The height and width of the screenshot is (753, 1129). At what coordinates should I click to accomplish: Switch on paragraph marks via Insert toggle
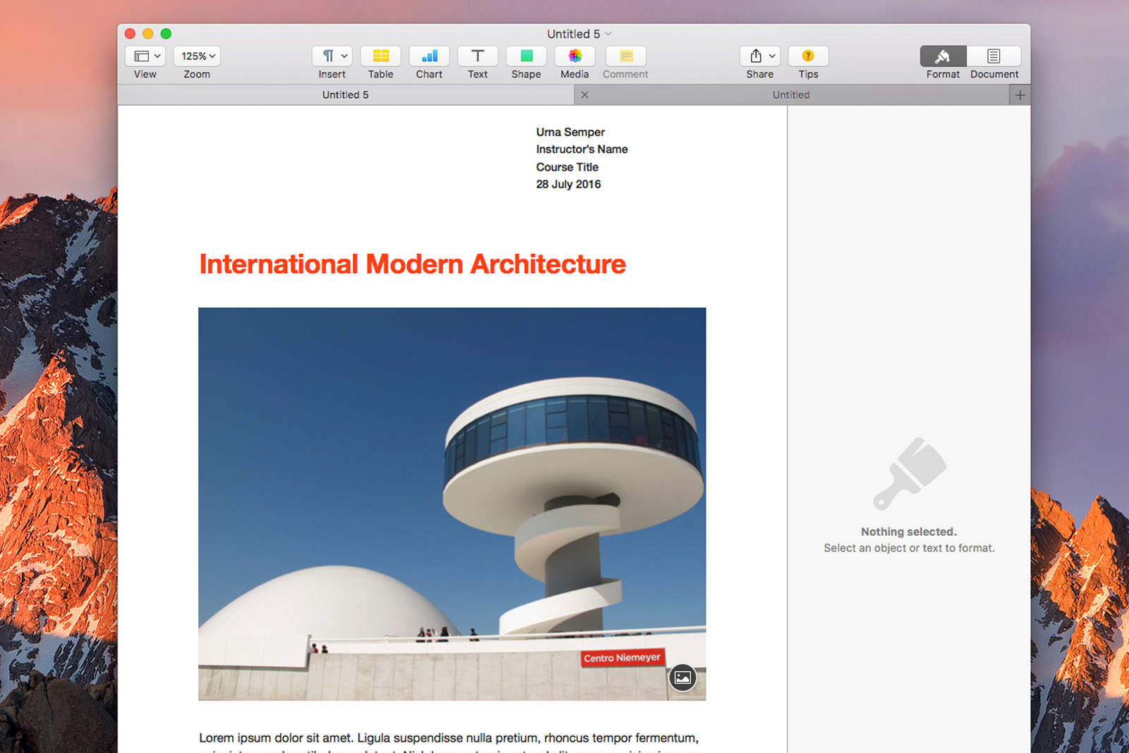(332, 56)
